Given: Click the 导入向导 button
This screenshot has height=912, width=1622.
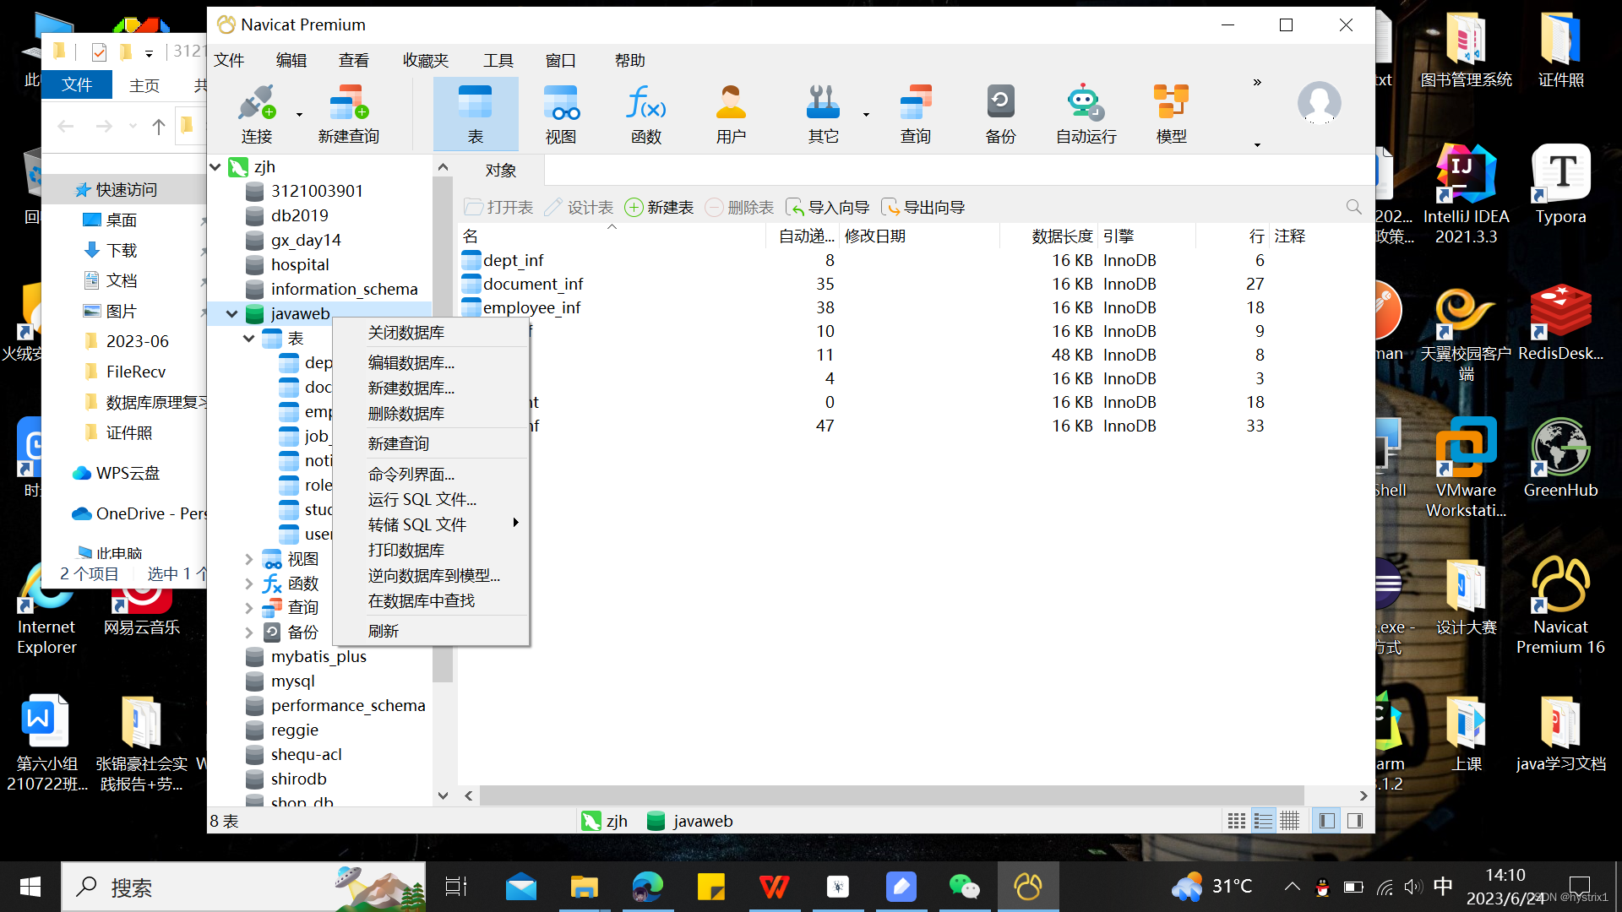Looking at the screenshot, I should tap(828, 208).
